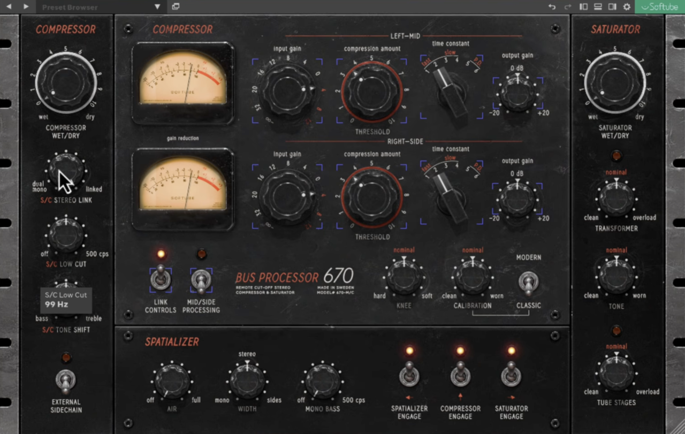The height and width of the screenshot is (434, 685).
Task: Toggle the Compressor Engage switch
Action: pos(460,374)
